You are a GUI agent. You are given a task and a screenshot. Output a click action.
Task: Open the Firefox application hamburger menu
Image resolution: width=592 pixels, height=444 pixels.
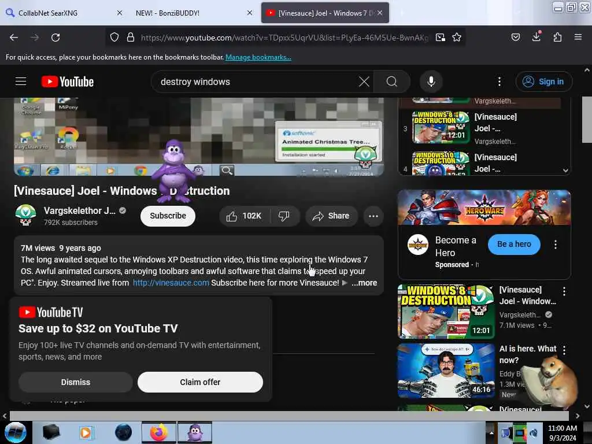tap(578, 37)
